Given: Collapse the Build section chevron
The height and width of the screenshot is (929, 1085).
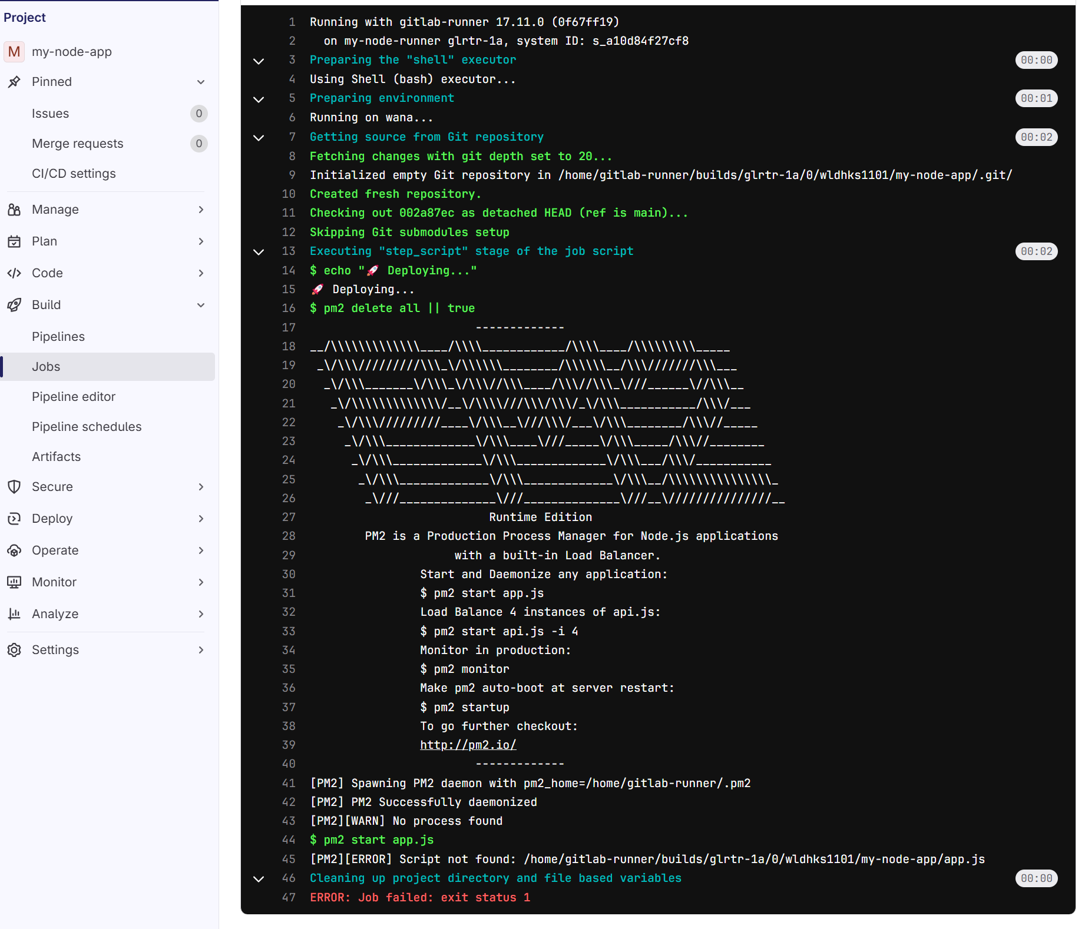Looking at the screenshot, I should click(x=201, y=305).
